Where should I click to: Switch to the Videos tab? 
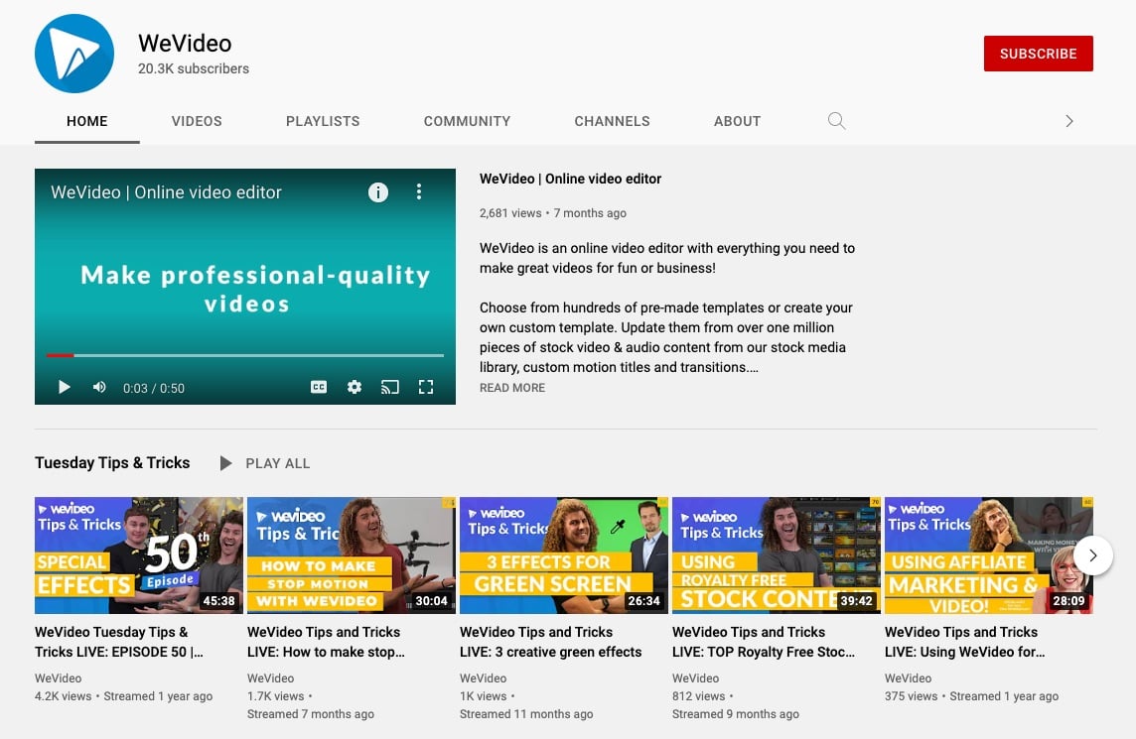point(197,121)
